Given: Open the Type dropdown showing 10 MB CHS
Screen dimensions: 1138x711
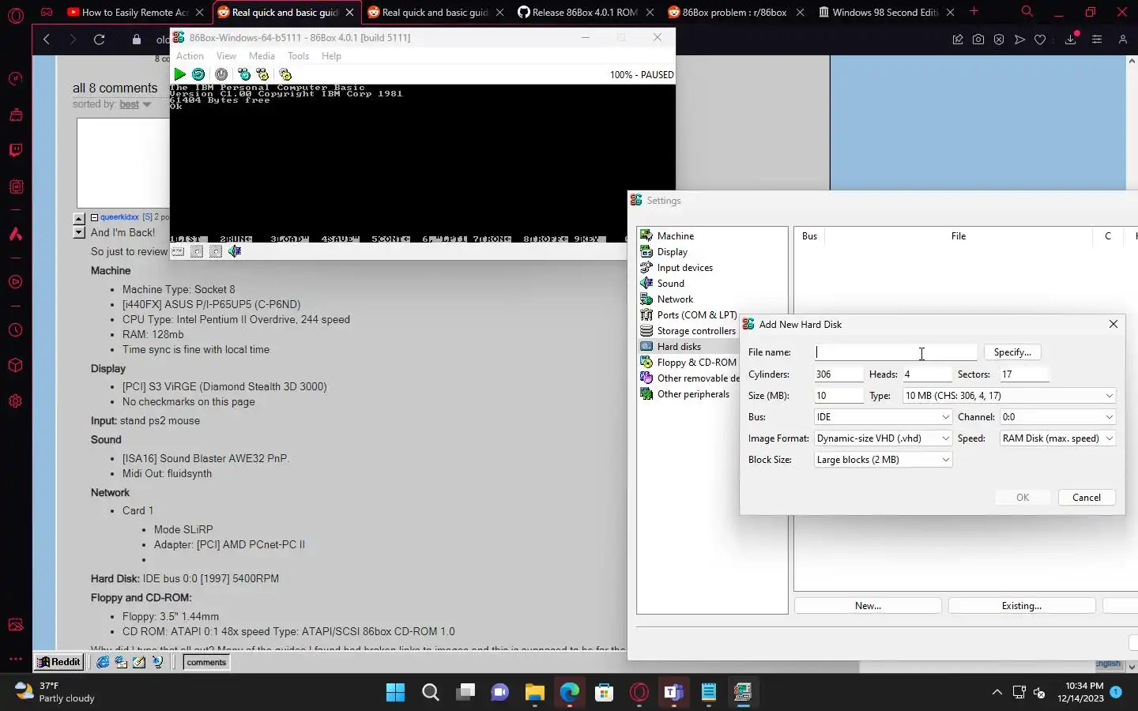Looking at the screenshot, I should point(1009,396).
